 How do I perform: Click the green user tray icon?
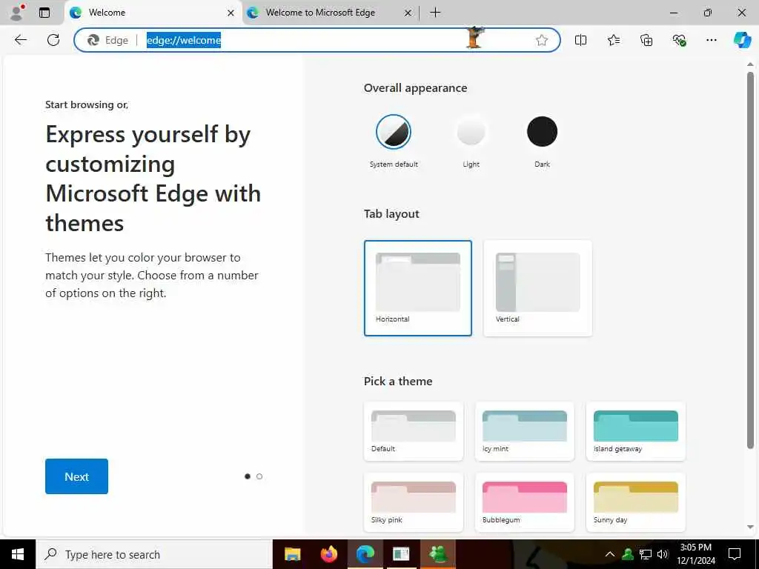pyautogui.click(x=628, y=554)
